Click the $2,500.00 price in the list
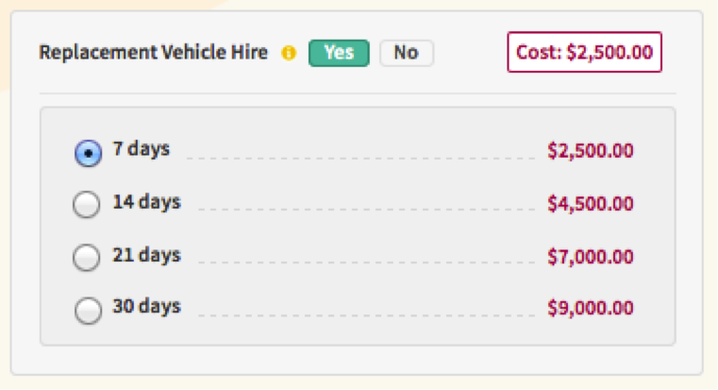Screen dimensions: 718x390 pyautogui.click(x=591, y=151)
